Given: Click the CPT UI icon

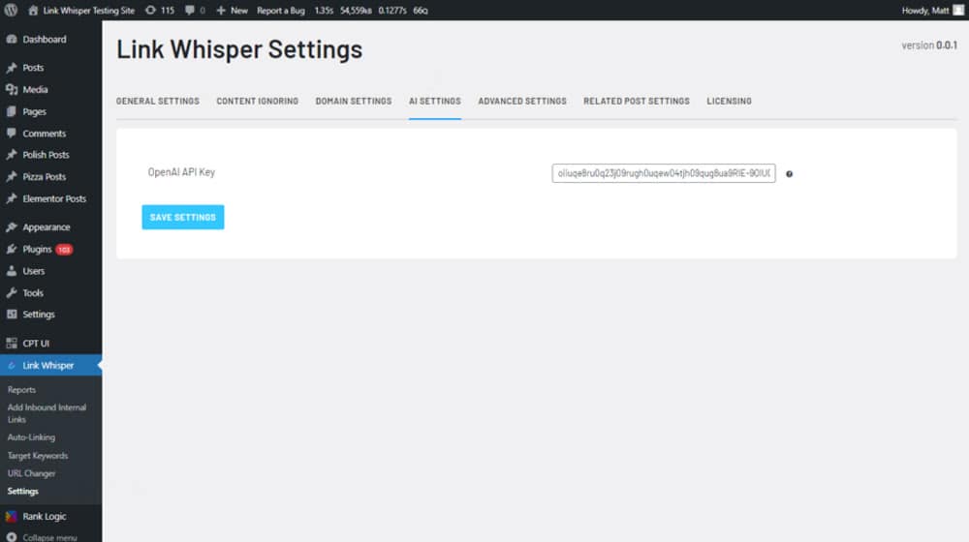Looking at the screenshot, I should 11,344.
